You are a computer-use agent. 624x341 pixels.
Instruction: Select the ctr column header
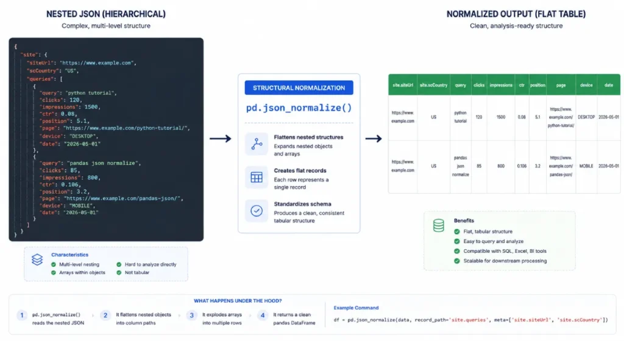point(522,85)
